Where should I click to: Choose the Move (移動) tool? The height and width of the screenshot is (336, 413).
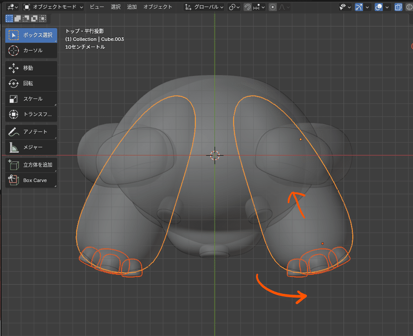(x=31, y=68)
